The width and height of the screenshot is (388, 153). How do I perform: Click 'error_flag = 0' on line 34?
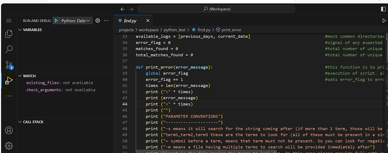click(x=153, y=43)
